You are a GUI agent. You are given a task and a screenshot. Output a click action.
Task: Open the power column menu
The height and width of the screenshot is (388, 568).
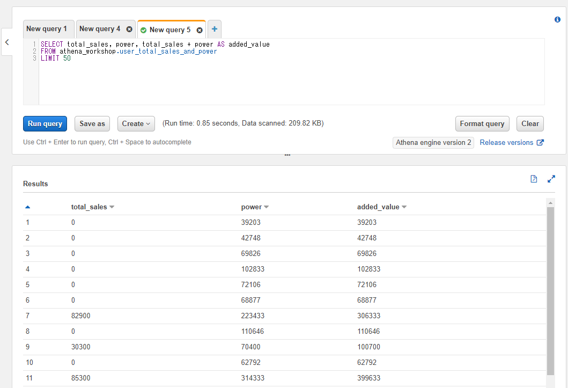coord(265,207)
